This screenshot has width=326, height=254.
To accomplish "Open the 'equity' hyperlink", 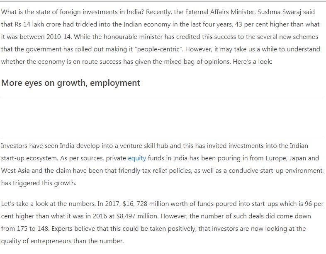I will 137,158.
